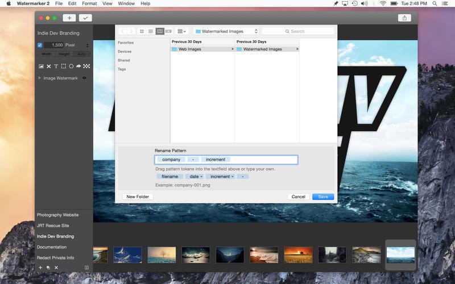Select the Photography Website preset

pyautogui.click(x=58, y=215)
